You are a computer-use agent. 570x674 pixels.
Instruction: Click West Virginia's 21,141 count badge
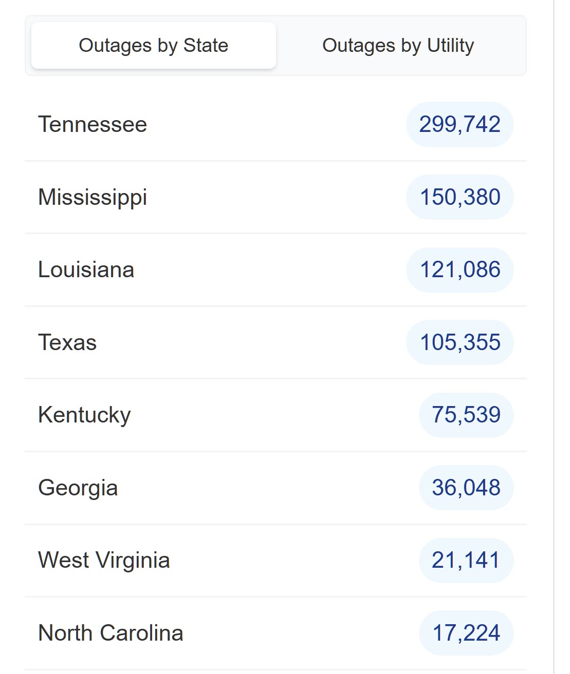466,560
